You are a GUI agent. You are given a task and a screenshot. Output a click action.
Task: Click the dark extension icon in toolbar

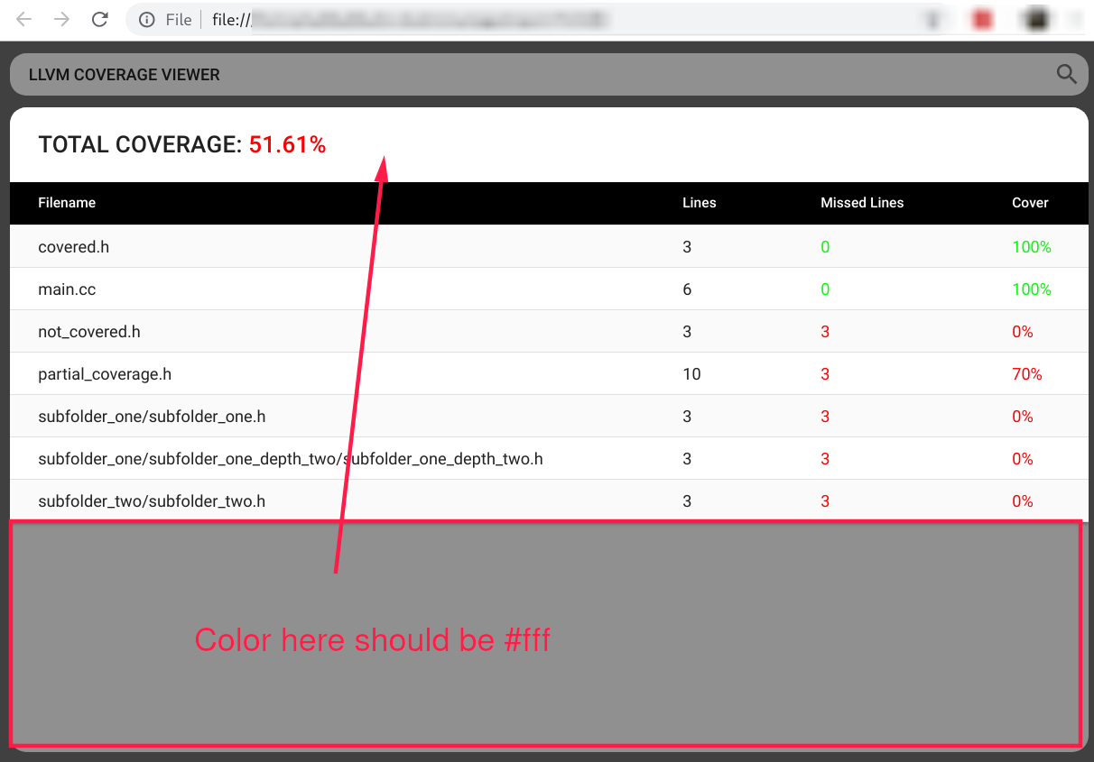(x=1036, y=20)
